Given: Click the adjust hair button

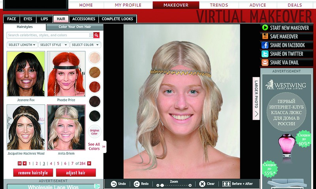Looking at the screenshot, I should (x=76, y=173).
